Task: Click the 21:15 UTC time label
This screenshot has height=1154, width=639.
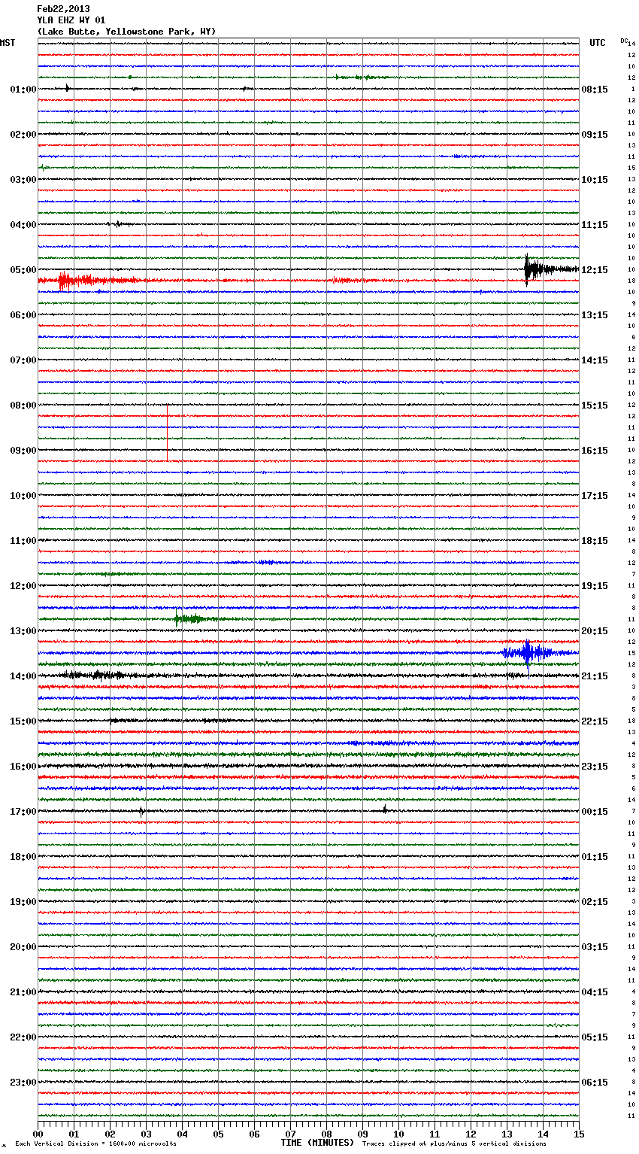Action: pos(595,676)
